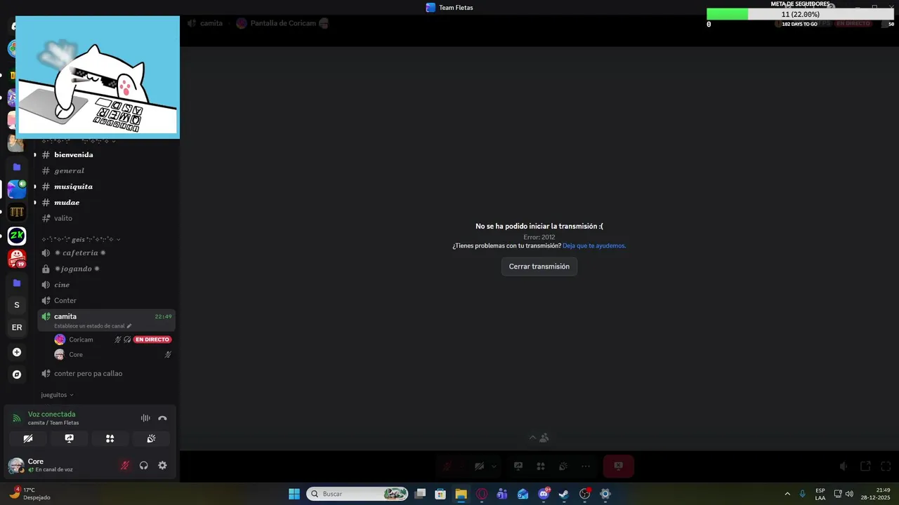
Task: Open the S server icon
Action: 17,305
